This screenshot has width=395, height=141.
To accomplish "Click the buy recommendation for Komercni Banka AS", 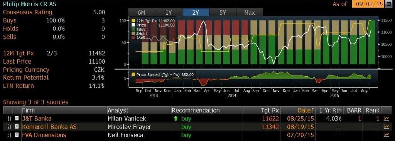I will 186,127.
